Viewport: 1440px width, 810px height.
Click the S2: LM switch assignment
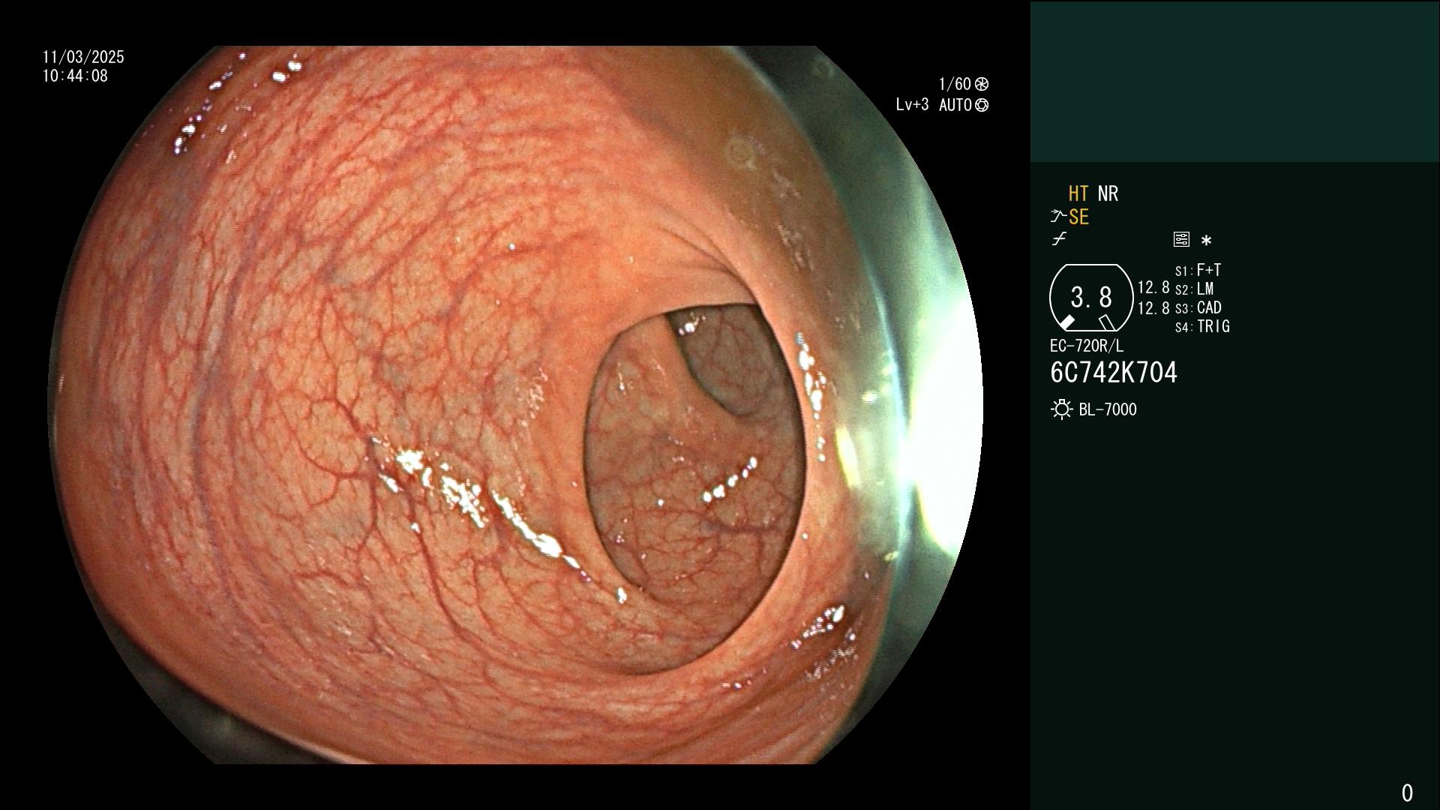(1195, 289)
